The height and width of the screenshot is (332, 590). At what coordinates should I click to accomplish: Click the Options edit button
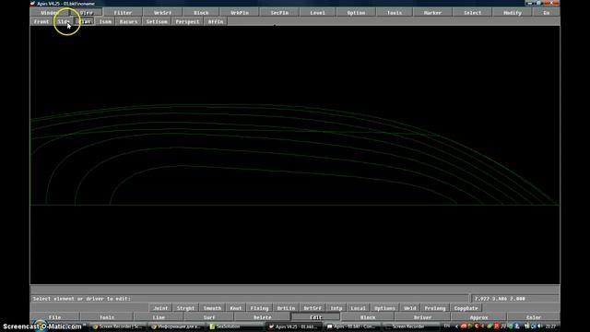coord(384,308)
